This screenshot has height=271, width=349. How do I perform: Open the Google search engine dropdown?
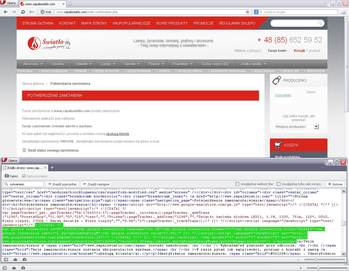pyautogui.click(x=261, y=12)
